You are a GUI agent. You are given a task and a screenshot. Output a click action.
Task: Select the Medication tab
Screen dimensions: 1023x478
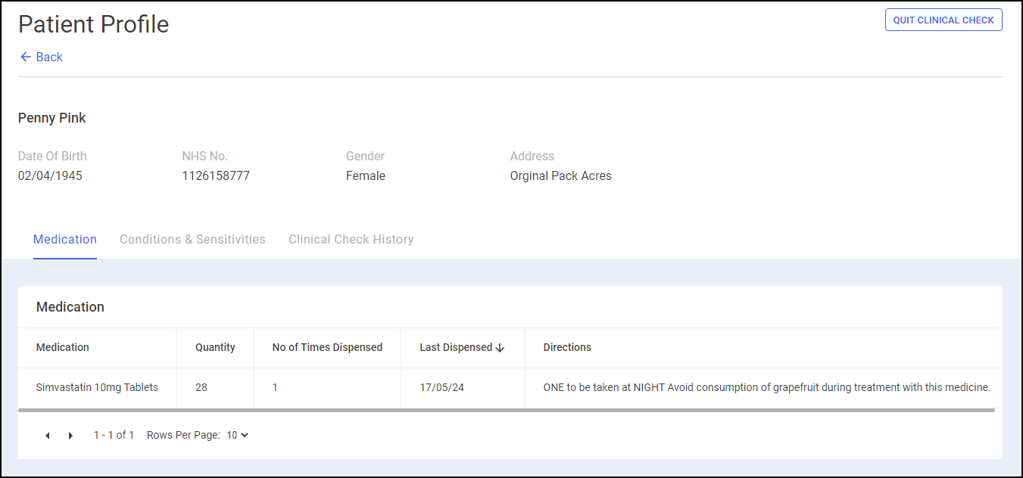[x=65, y=240]
